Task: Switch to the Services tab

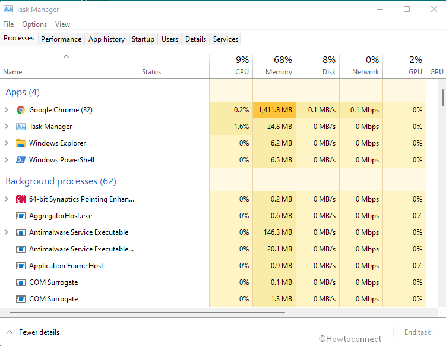Action: pyautogui.click(x=226, y=39)
